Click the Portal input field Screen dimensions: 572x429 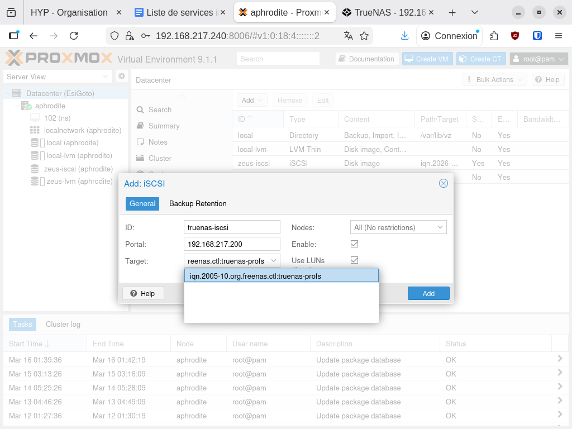pyautogui.click(x=231, y=244)
